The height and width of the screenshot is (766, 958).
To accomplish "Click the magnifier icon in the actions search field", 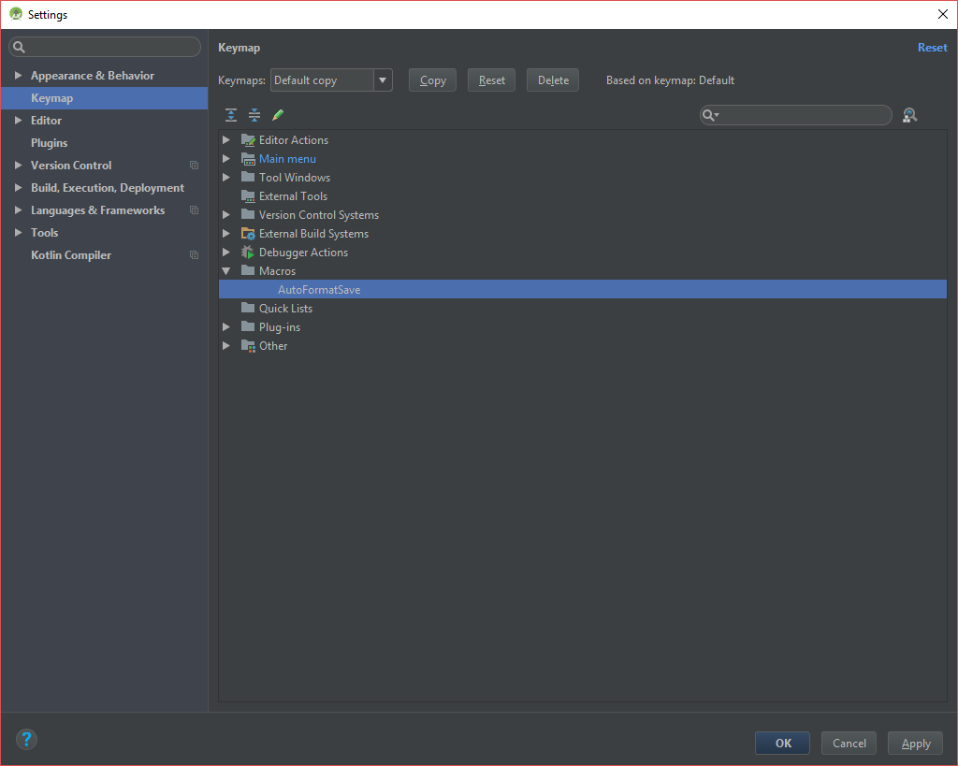I will [x=710, y=115].
